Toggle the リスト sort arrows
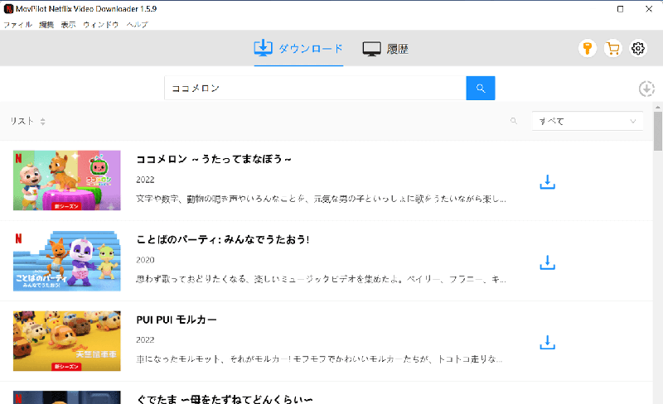Screen dimensions: 663x404 click(42, 122)
